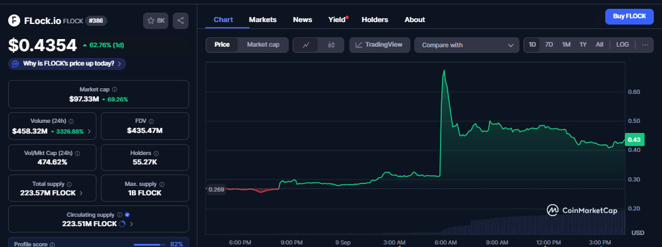Switch chart to Market cap view

(263, 45)
